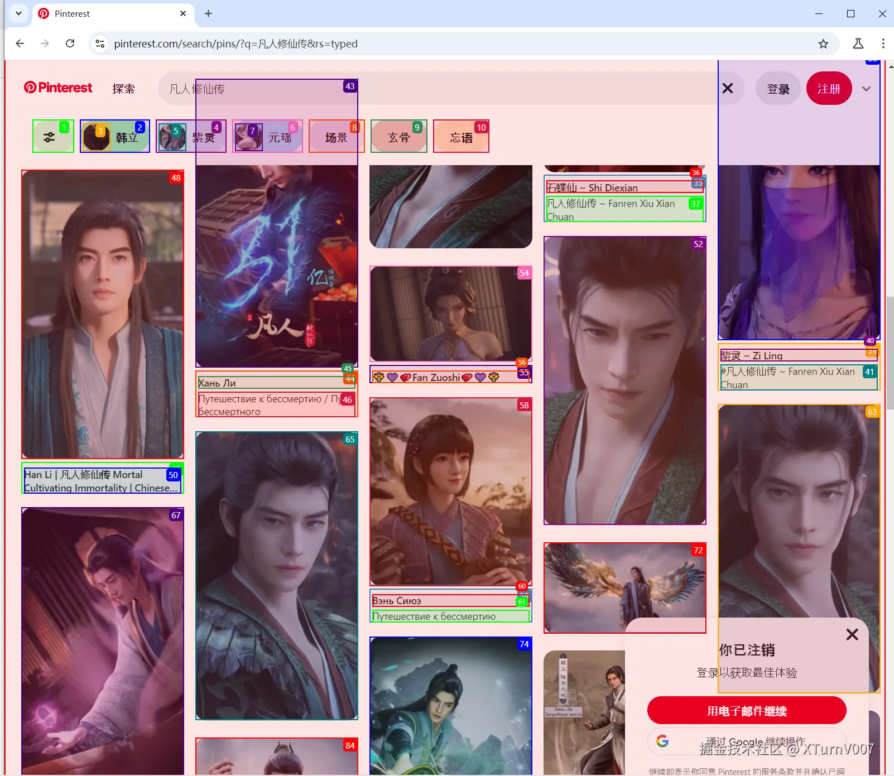The width and height of the screenshot is (894, 776).
Task: Click description Путешествие к бессмертию under Вэнь Сиюэ
Action: pos(434,616)
